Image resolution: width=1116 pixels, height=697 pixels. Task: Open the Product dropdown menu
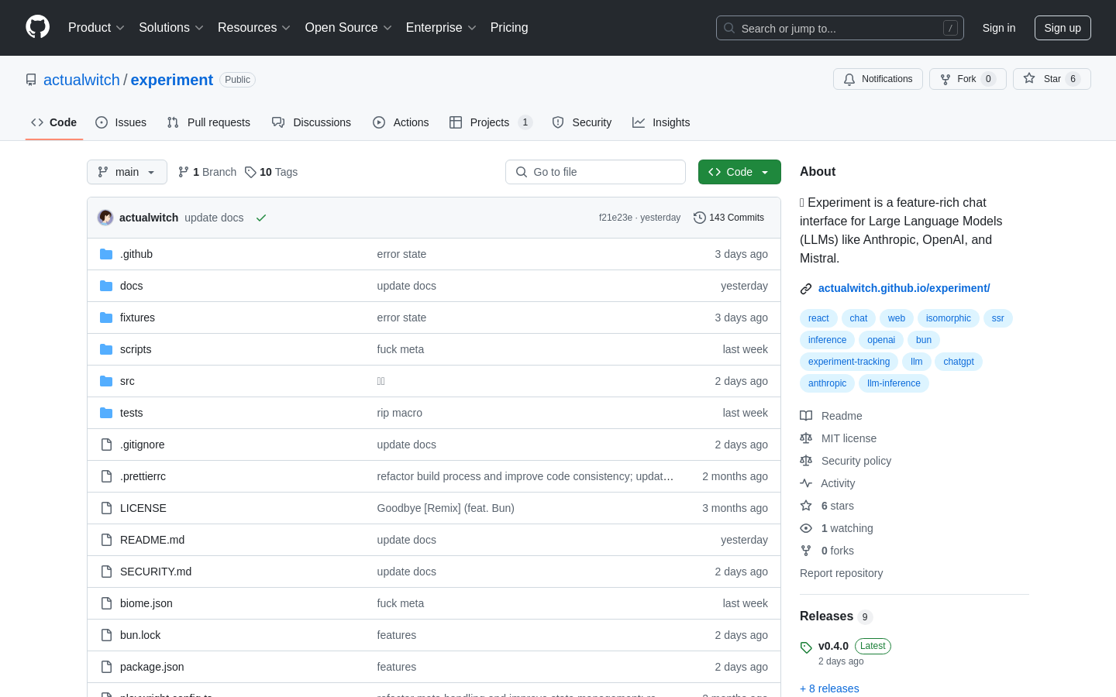[x=96, y=28]
